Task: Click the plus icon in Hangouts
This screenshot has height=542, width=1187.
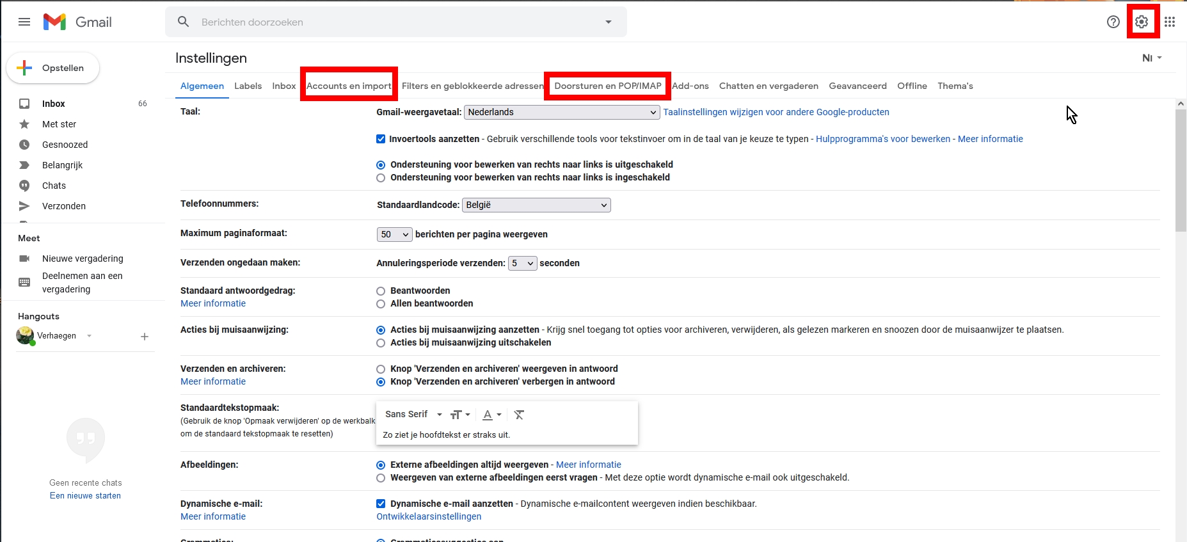Action: [145, 337]
